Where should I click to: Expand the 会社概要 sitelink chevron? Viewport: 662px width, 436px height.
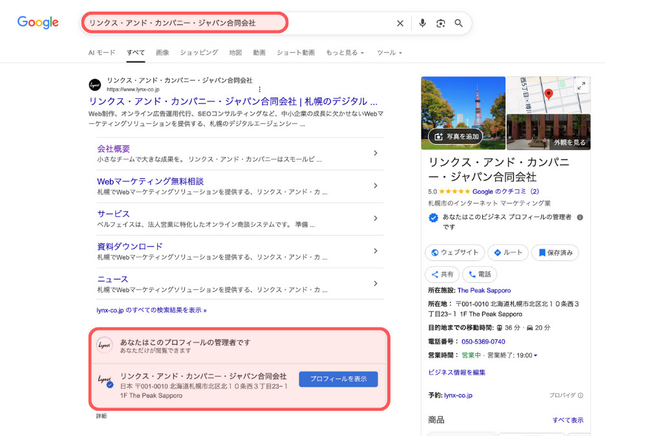click(x=376, y=153)
